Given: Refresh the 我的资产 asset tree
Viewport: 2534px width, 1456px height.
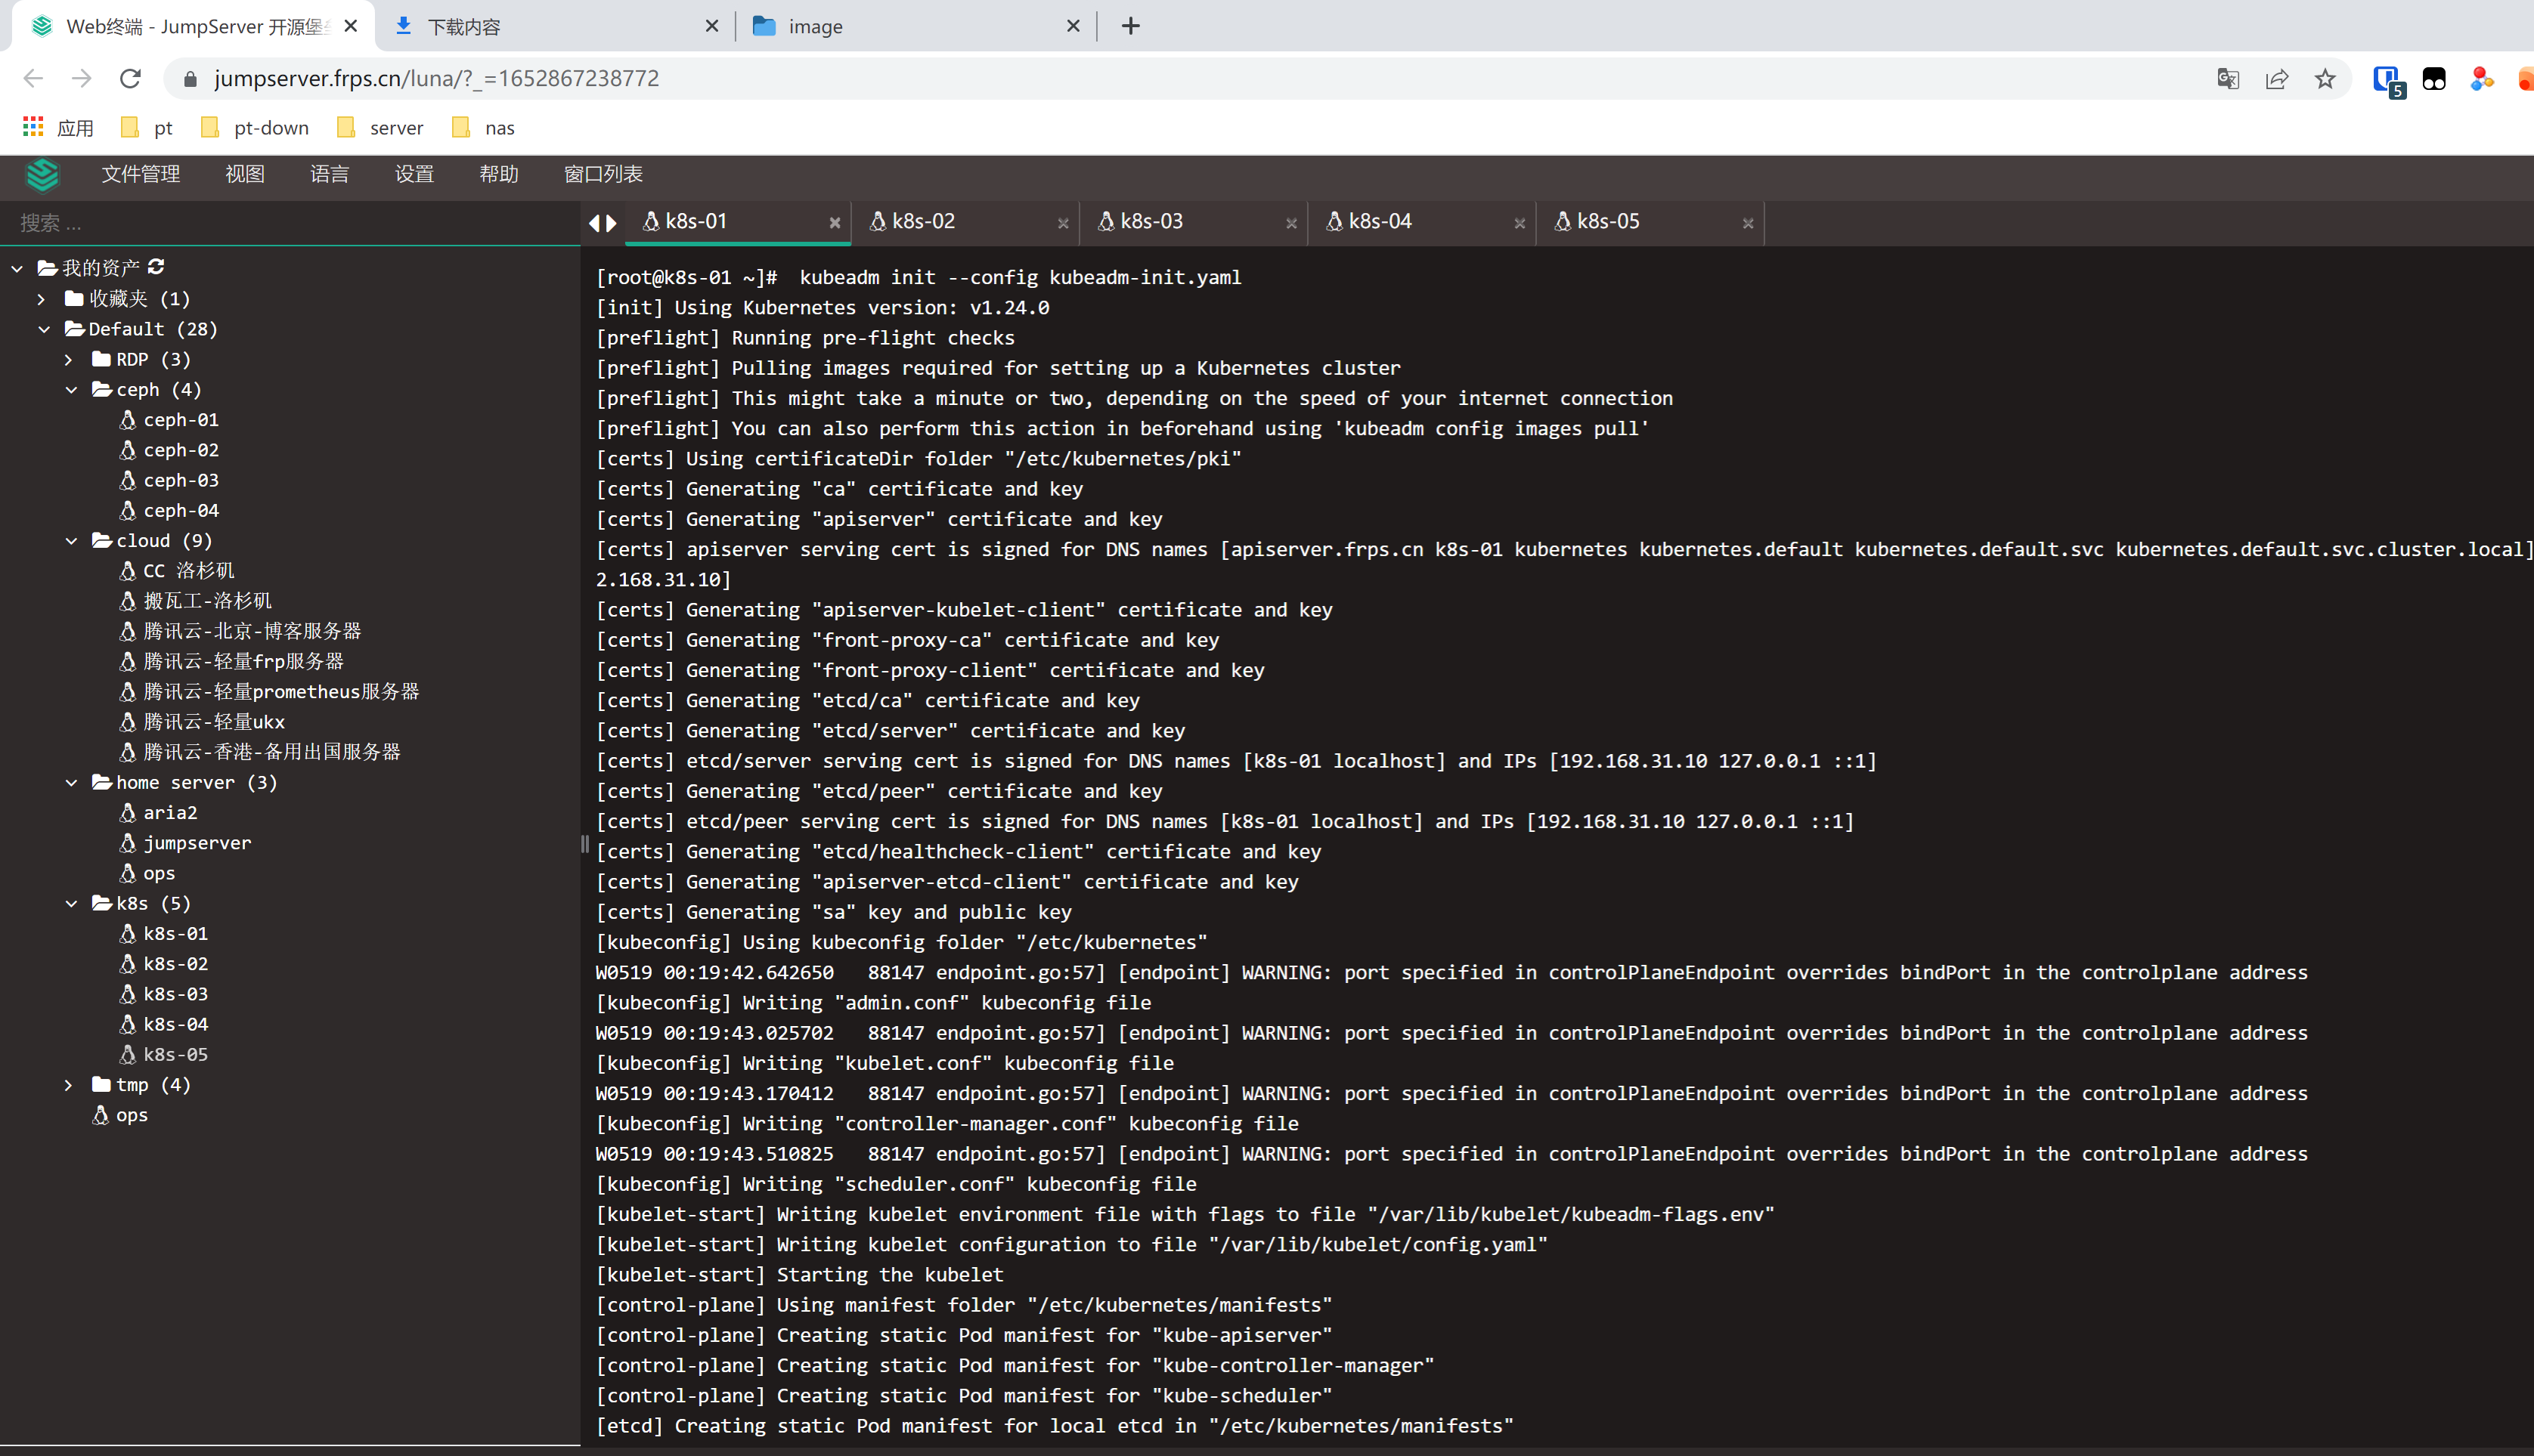Looking at the screenshot, I should click(x=156, y=267).
